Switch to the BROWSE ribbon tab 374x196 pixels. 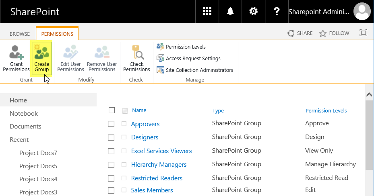pyautogui.click(x=20, y=34)
